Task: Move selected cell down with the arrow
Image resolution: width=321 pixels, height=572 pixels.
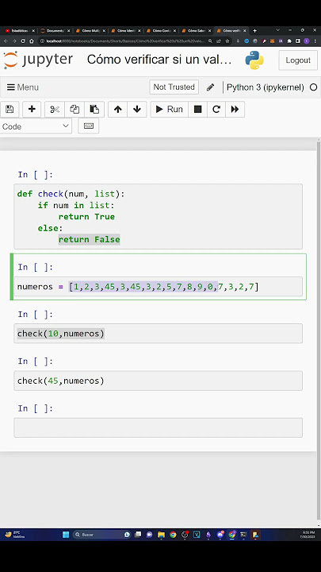Action: (x=137, y=109)
